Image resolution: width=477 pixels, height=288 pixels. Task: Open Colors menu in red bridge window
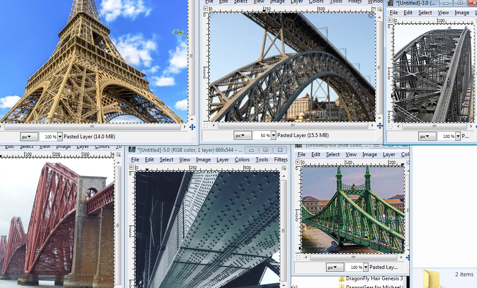coord(102,147)
